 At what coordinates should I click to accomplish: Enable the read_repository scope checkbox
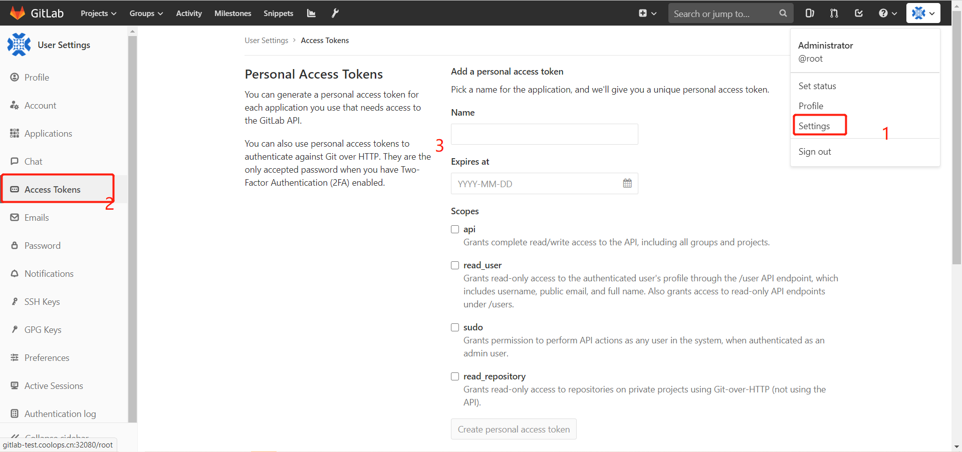455,376
